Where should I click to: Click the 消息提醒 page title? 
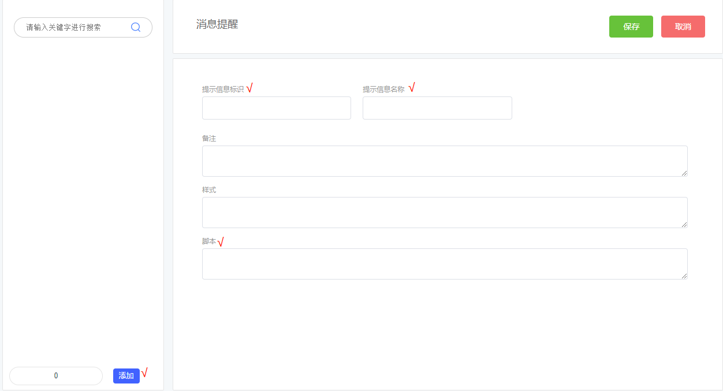point(217,24)
